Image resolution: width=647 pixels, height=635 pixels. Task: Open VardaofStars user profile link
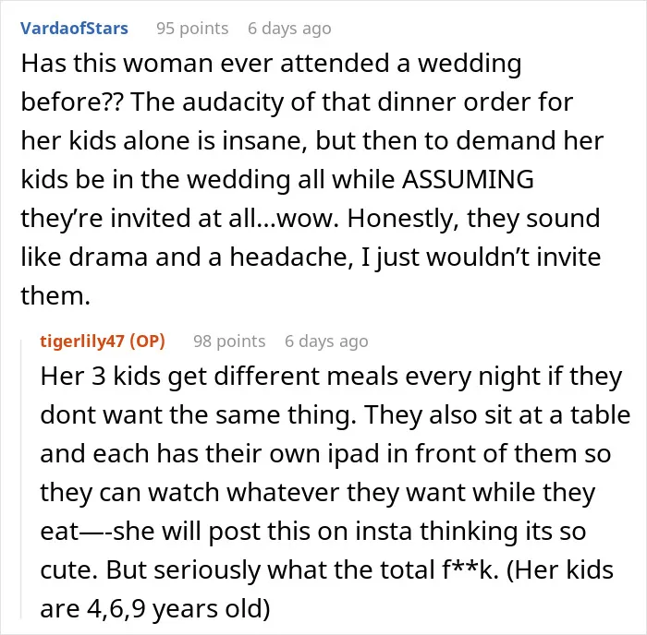click(x=74, y=29)
